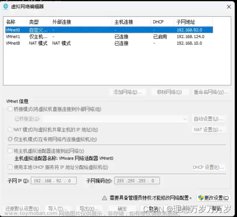Select the VMnet1 row
This screenshot has width=237, height=217.
click(x=109, y=37)
